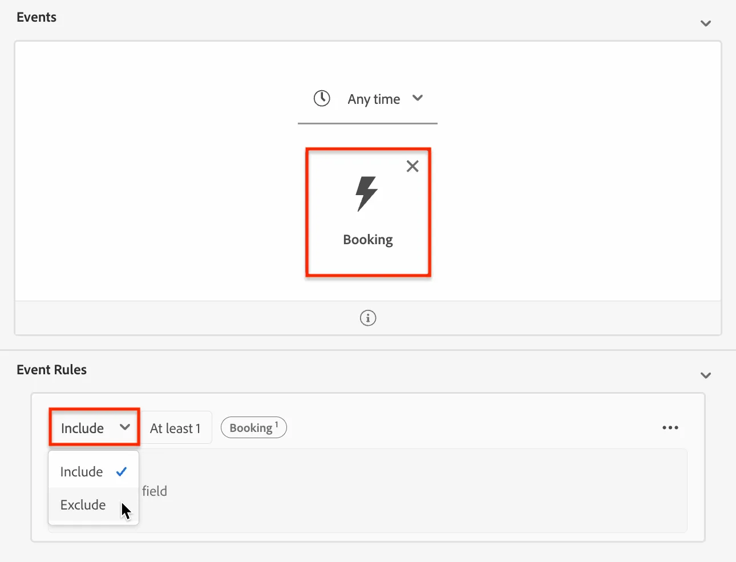The height and width of the screenshot is (562, 736).
Task: Click the At least 1 button
Action: [176, 428]
